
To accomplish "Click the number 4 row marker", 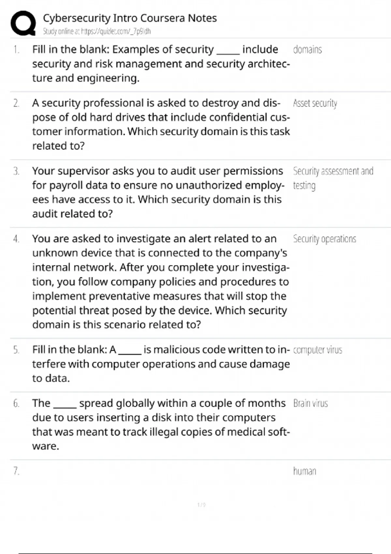I will coord(16,239).
